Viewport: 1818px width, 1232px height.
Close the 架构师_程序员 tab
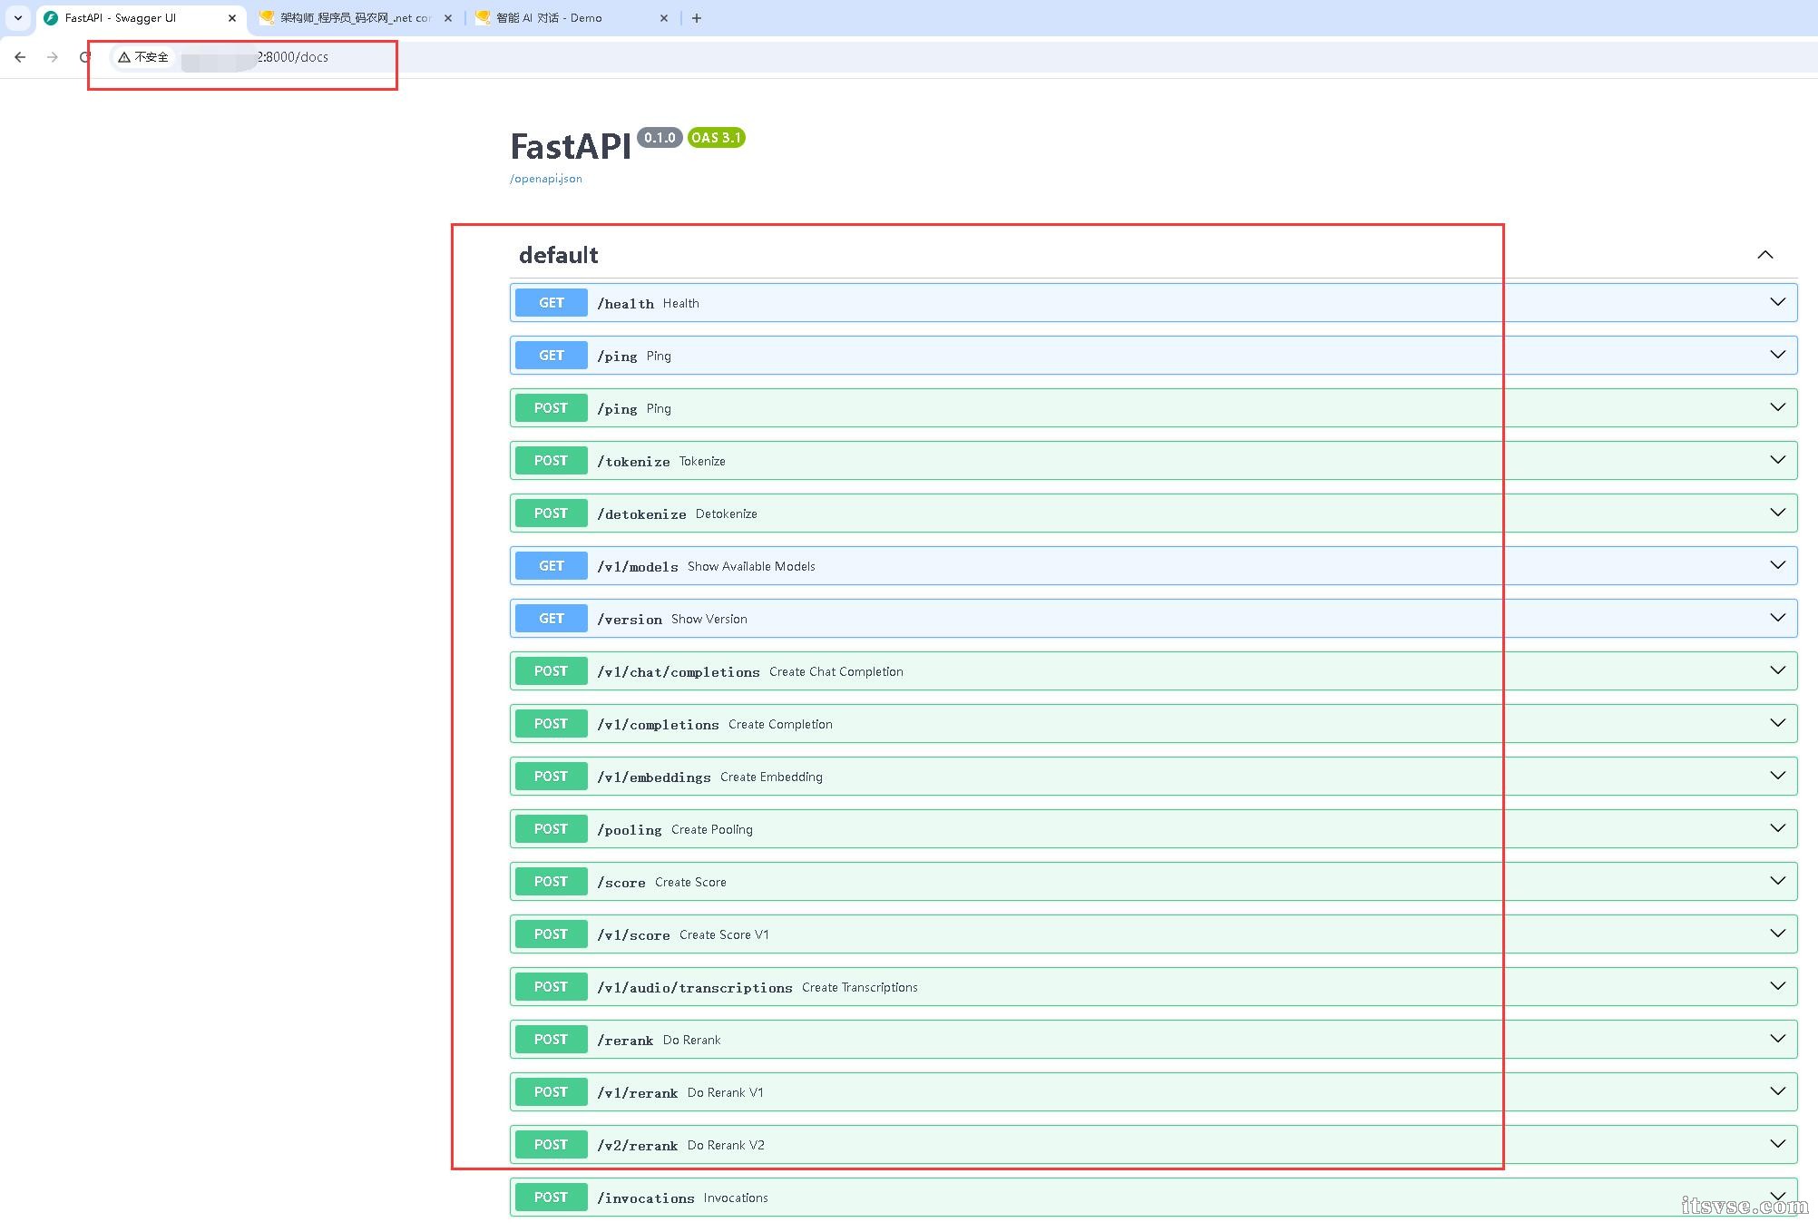point(448,18)
